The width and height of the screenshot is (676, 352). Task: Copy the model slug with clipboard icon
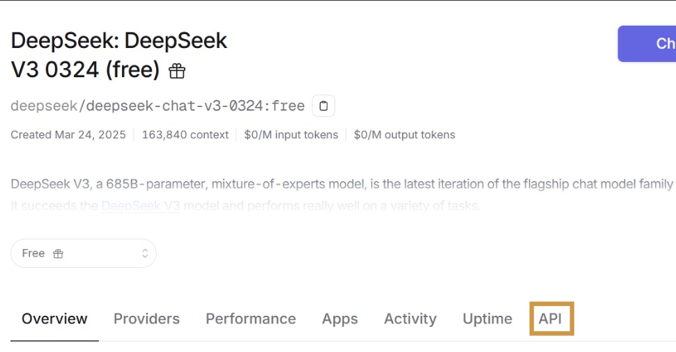pyautogui.click(x=323, y=106)
